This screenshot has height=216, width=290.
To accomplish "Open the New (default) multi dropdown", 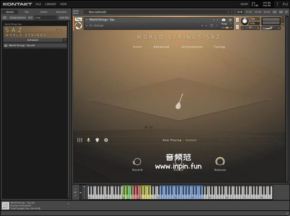I will pos(86,12).
